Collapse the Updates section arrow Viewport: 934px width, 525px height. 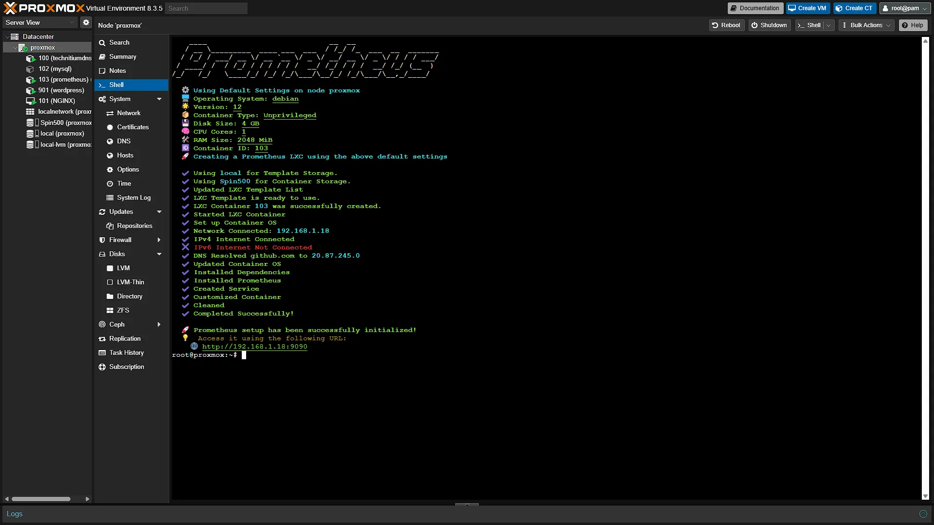coord(159,212)
